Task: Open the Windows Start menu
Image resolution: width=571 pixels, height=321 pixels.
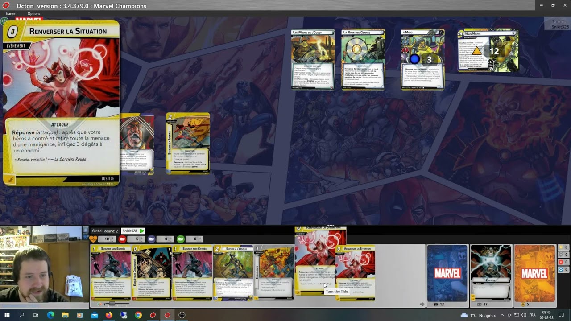Action: tap(7, 315)
